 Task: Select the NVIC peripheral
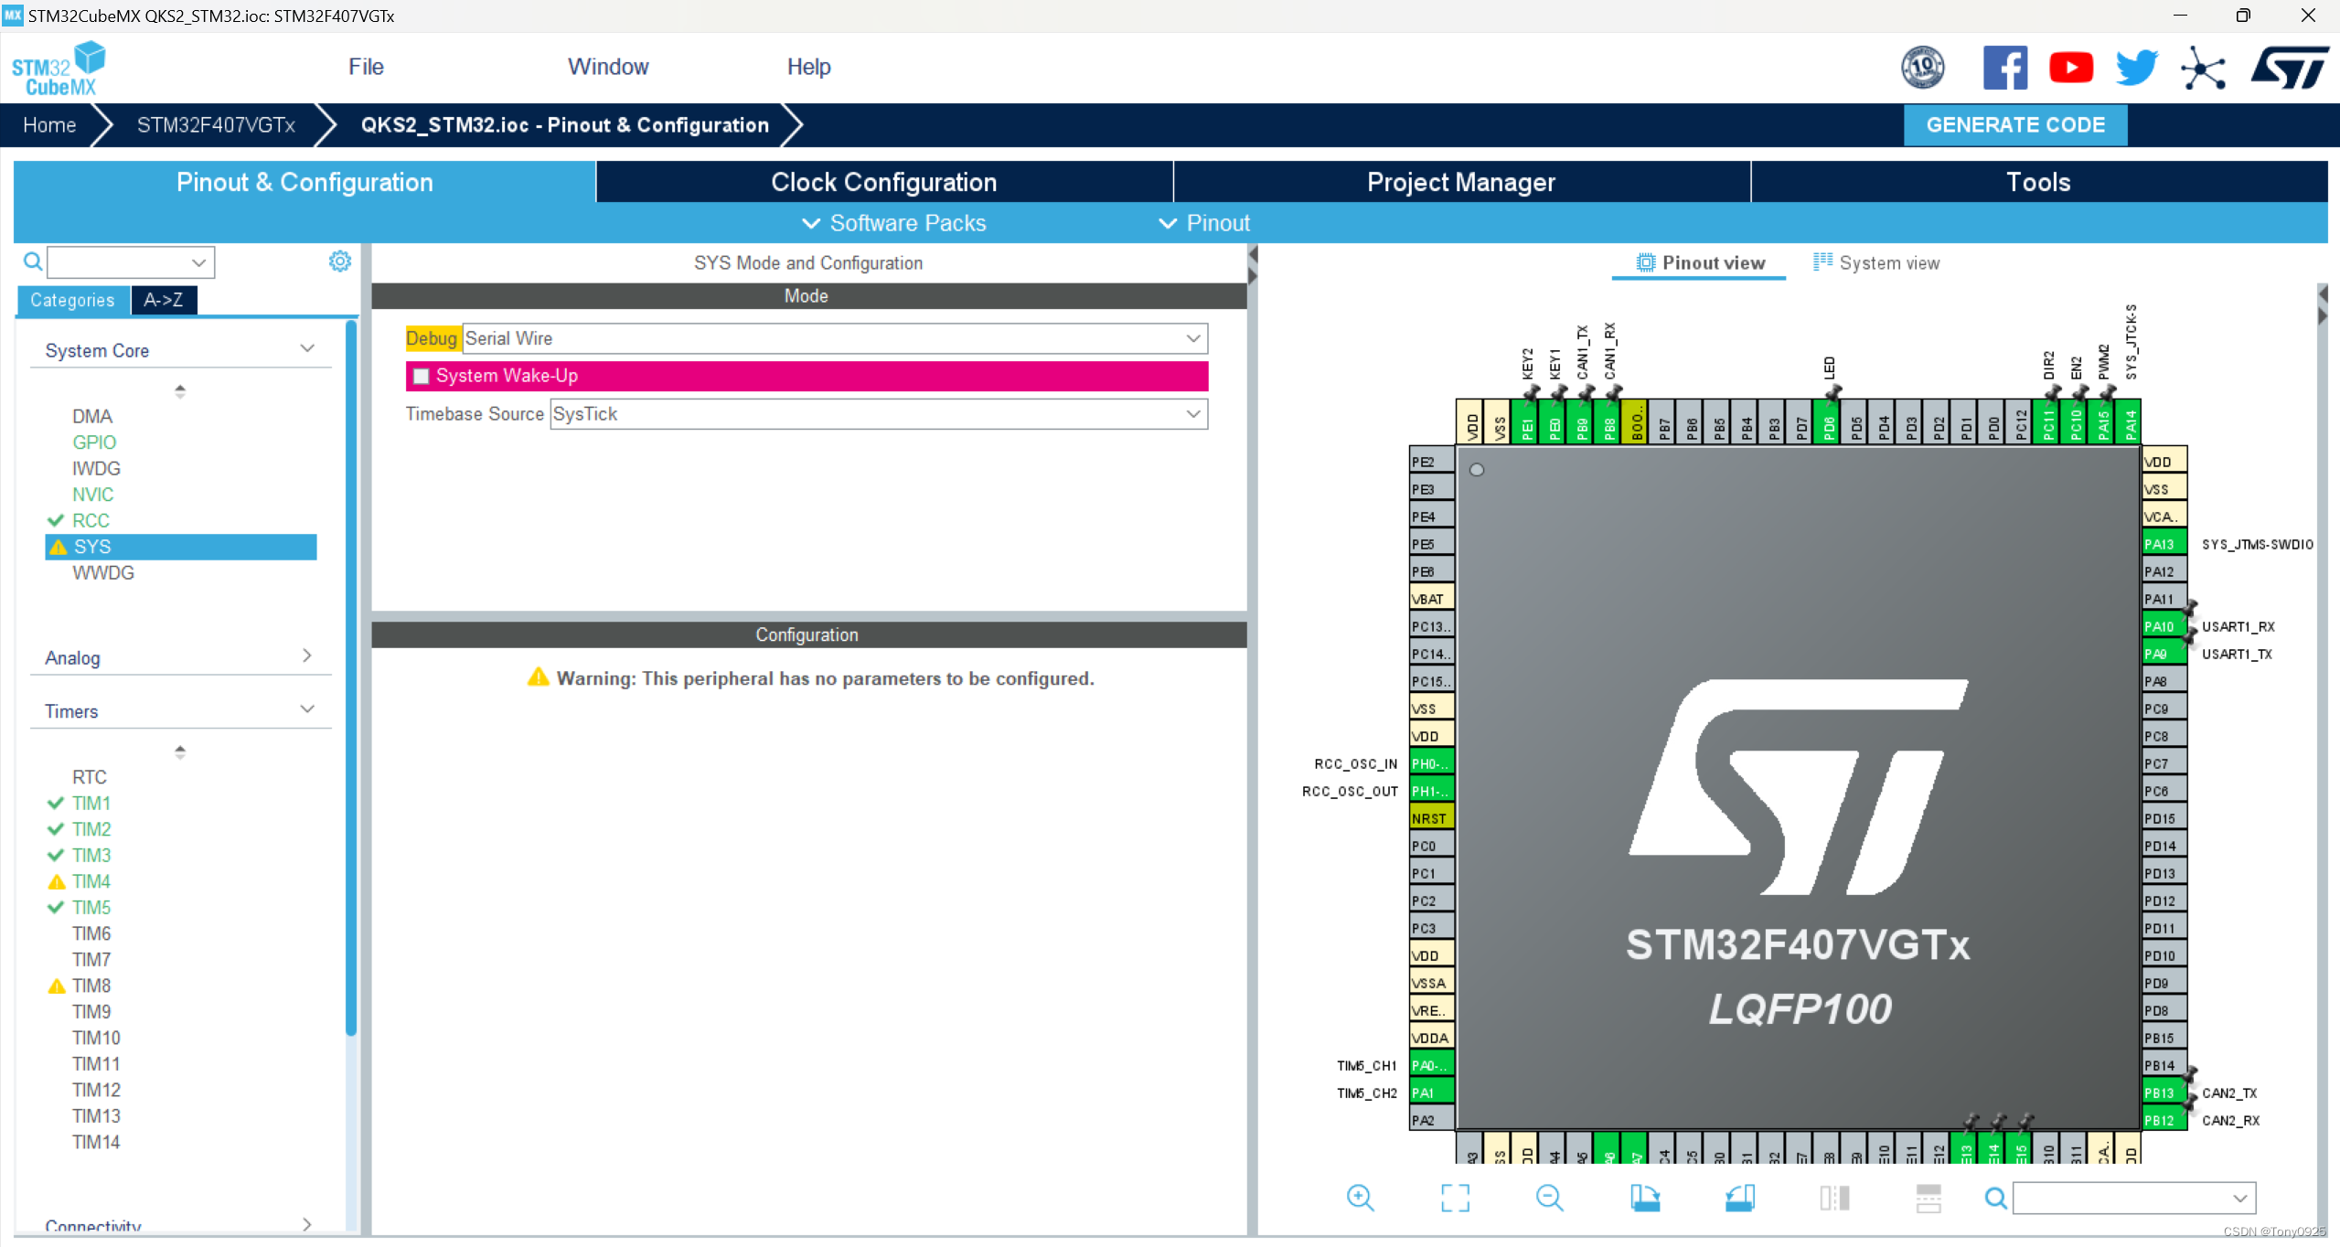(x=93, y=495)
